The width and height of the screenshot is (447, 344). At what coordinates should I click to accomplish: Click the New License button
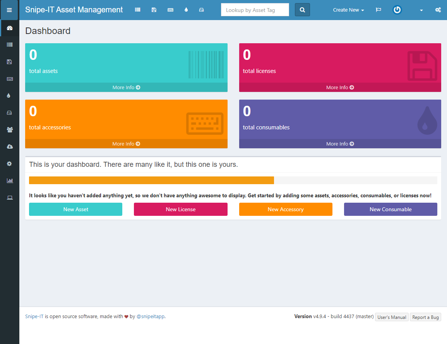181,209
